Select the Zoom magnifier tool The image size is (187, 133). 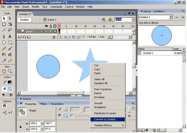[x=10, y=71]
